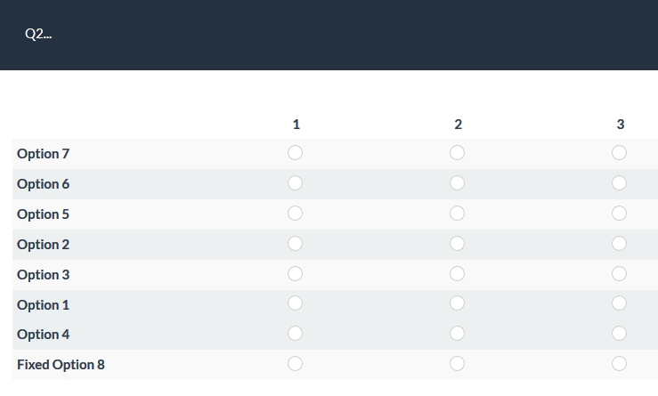The image size is (658, 396).
Task: Select rating 1 for Option 2
Action: coord(296,244)
